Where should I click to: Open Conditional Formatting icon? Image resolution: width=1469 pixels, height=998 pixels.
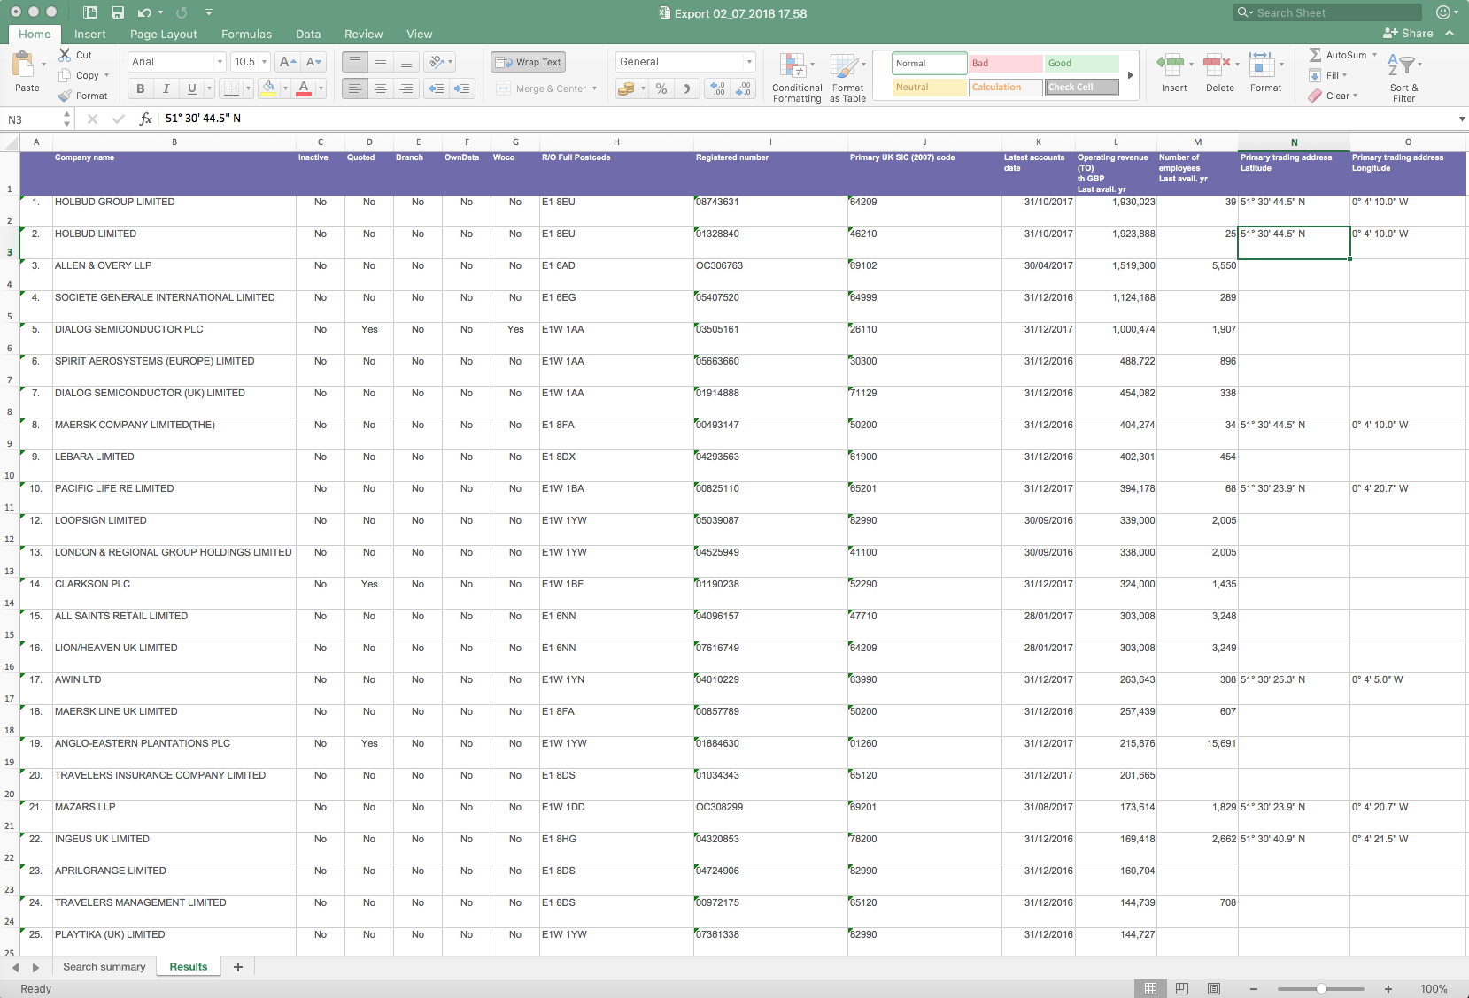pos(792,65)
